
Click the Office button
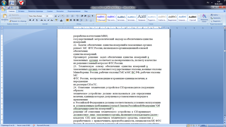click(3, 9)
